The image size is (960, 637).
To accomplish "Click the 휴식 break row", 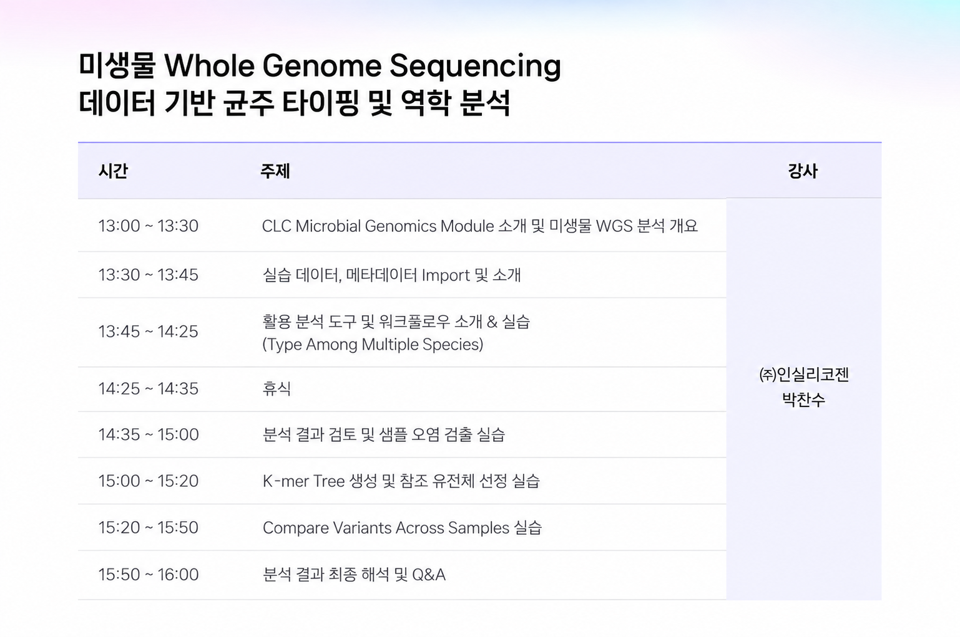I will click(402, 389).
